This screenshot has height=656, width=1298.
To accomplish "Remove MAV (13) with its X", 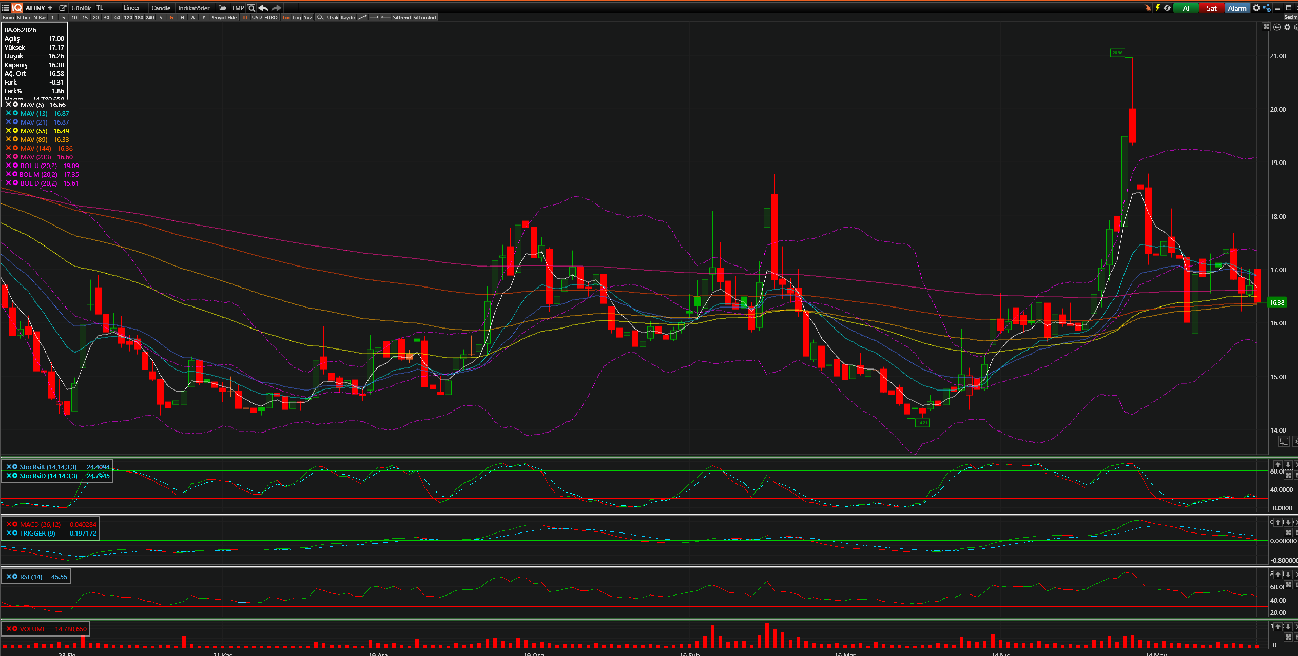I will [8, 113].
